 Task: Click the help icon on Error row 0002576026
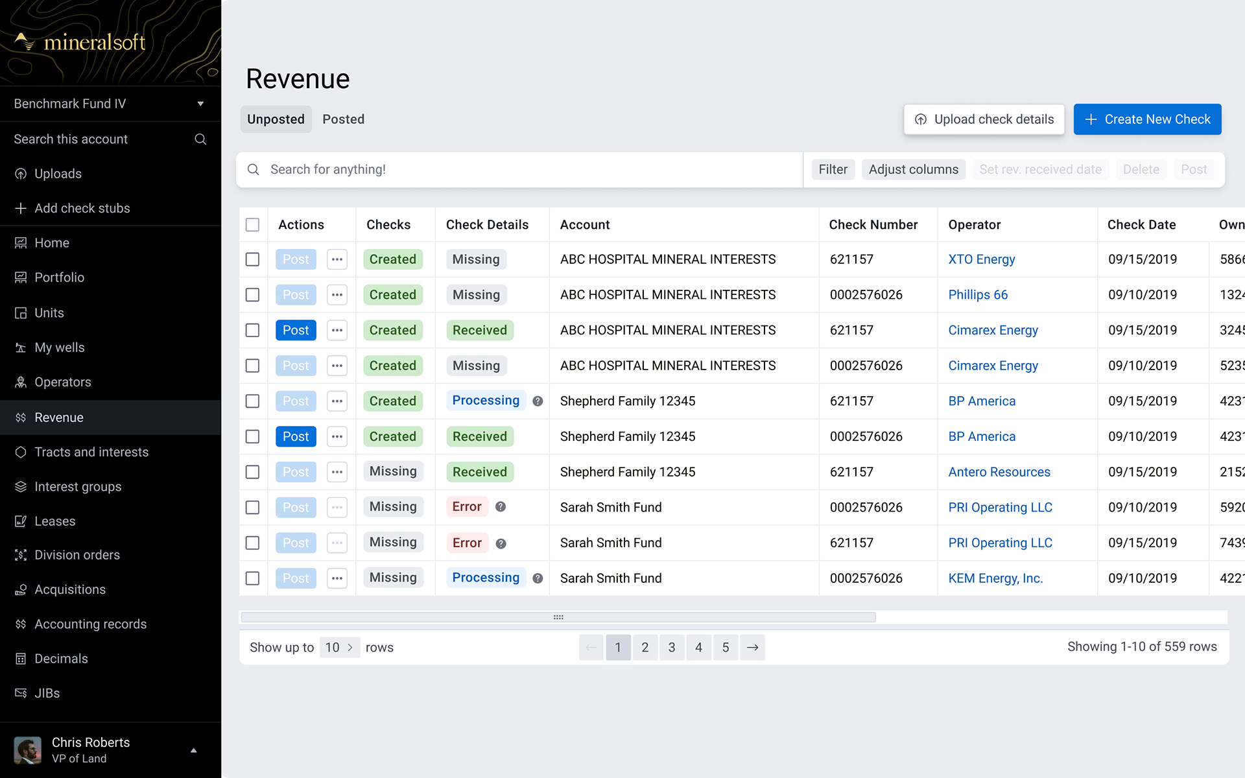(501, 507)
